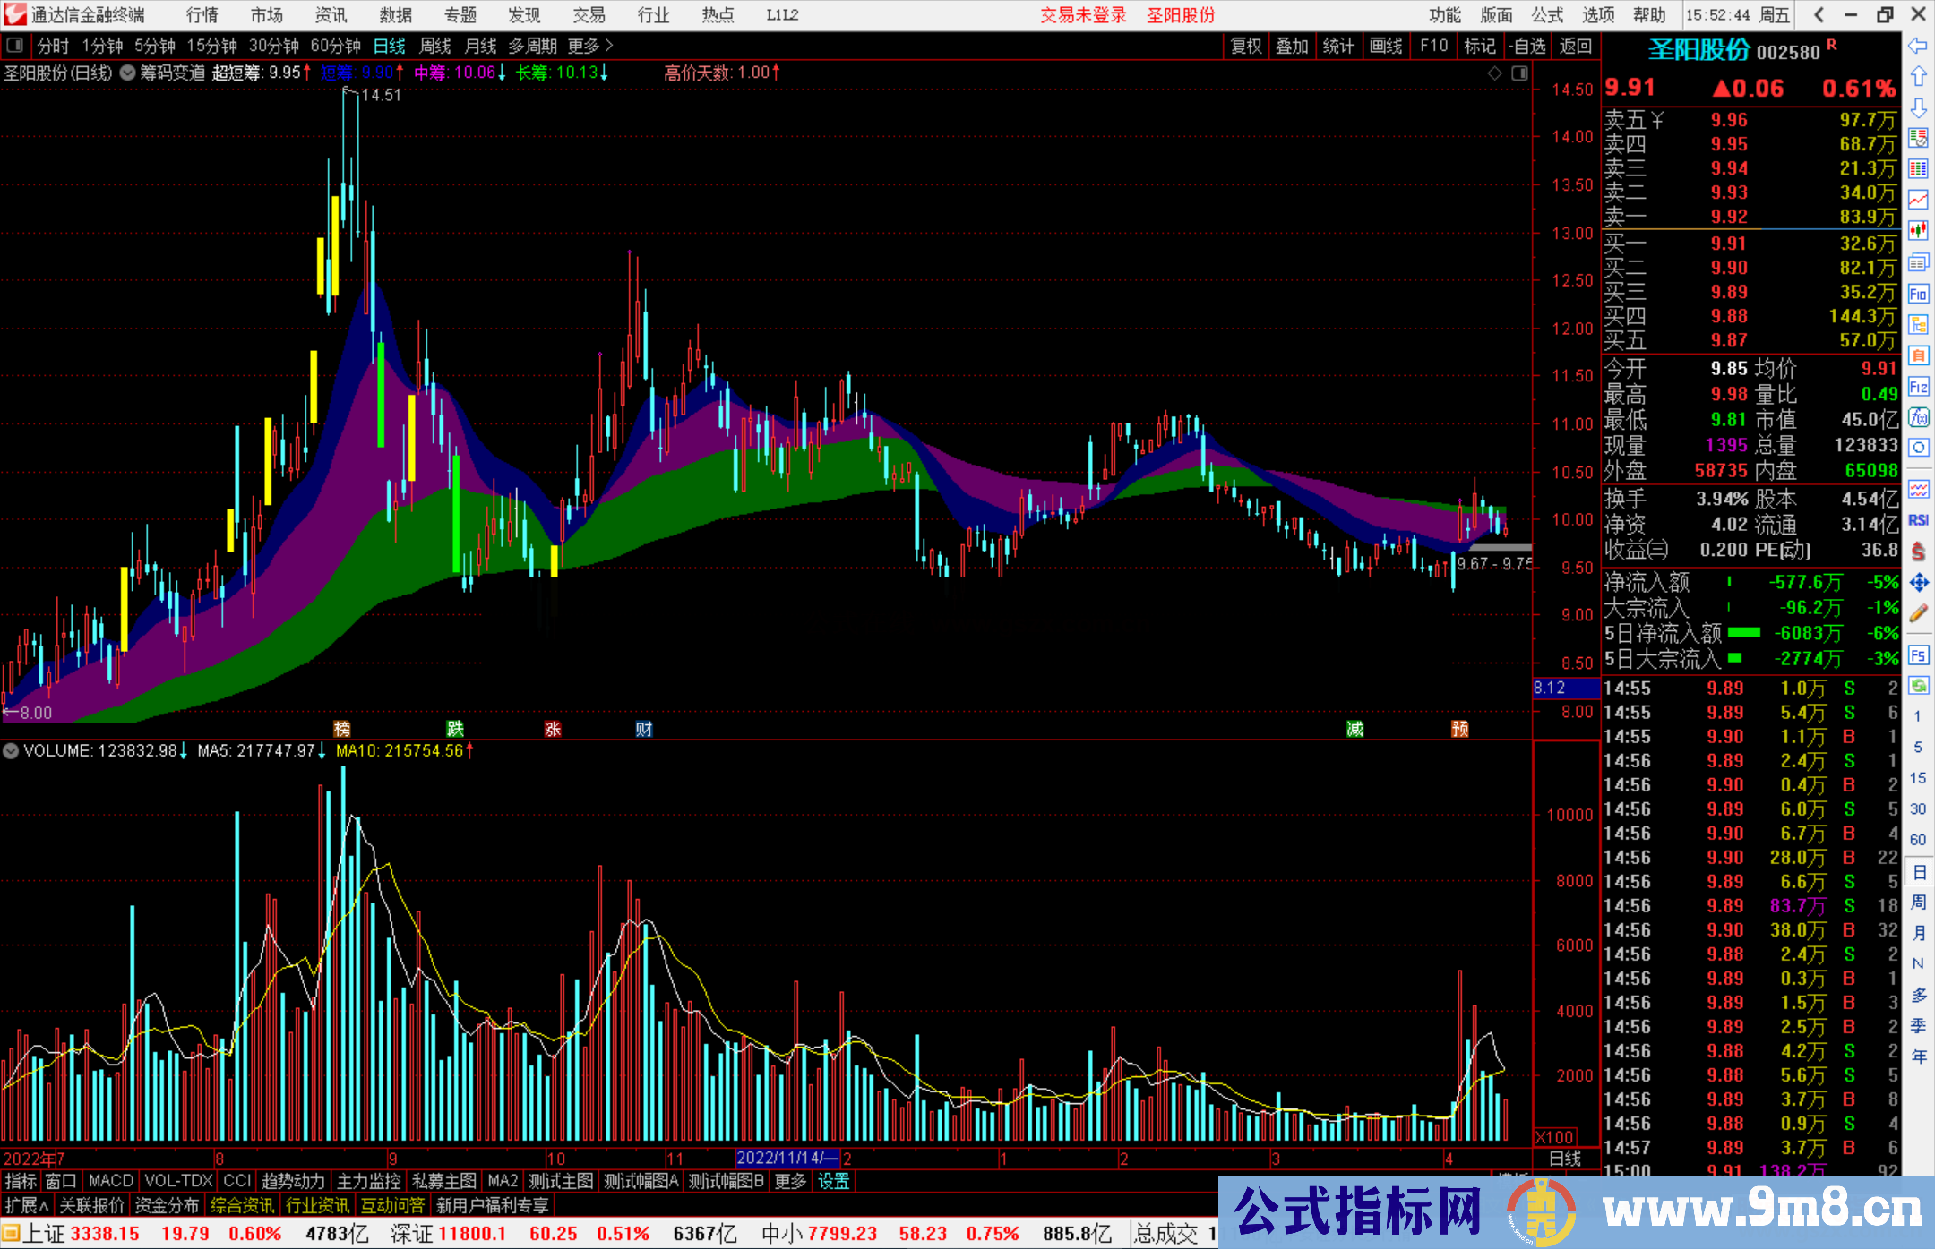Image resolution: width=1935 pixels, height=1249 pixels.
Task: Select the 周线 weekly timeframe
Action: pos(435,46)
